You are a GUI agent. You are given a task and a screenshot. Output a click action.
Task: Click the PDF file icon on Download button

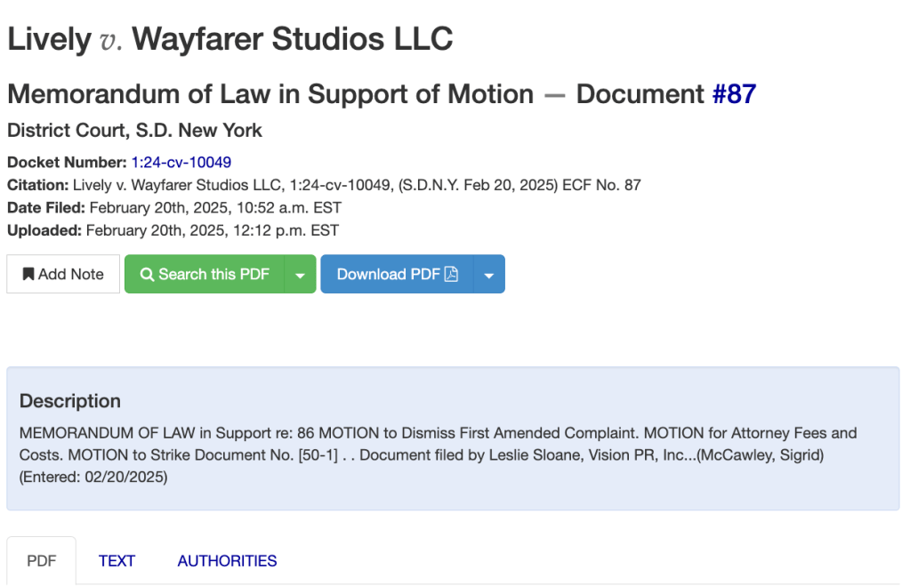(452, 274)
